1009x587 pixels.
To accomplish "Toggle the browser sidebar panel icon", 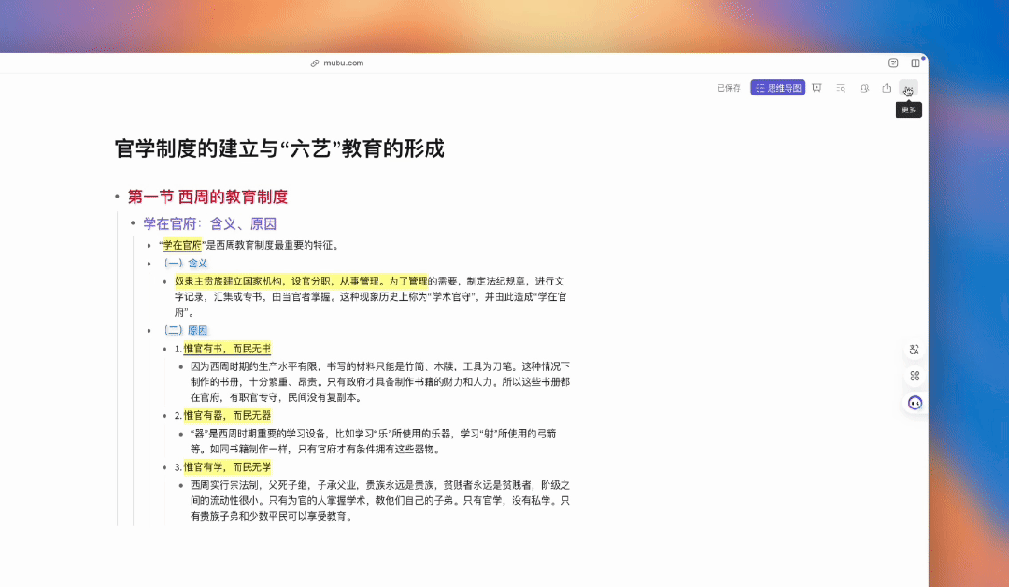I will pos(915,63).
